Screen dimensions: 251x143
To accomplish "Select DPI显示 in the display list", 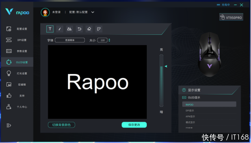I will pos(209,111).
